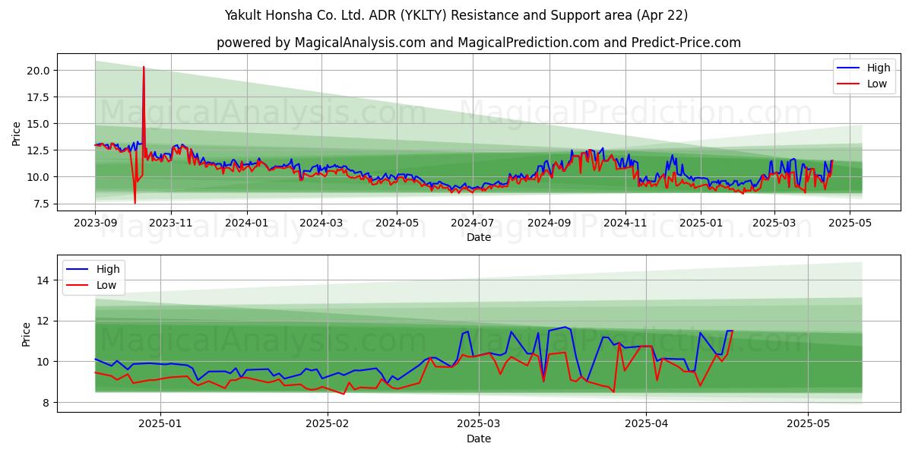
Task: Click the '17.5' price tick label
Action: [x=40, y=97]
